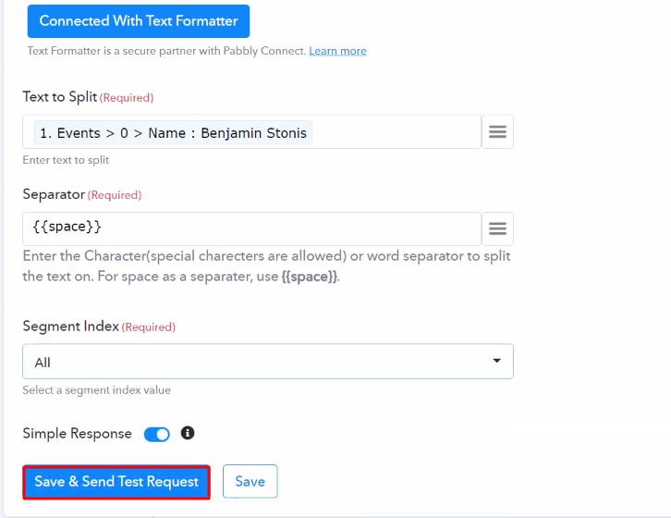Click the Enter text to split helper text
Screen dimensions: 671x518
(66, 160)
